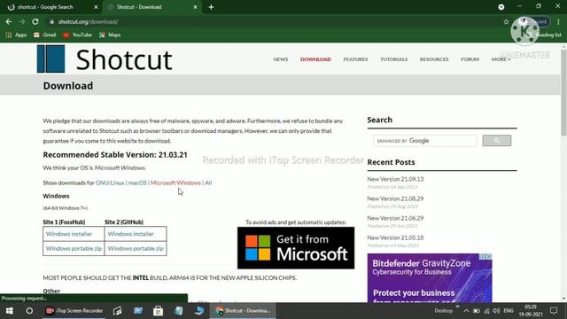567x319 pixels.
Task: Download GitHub Windows installer
Action: tap(130, 234)
